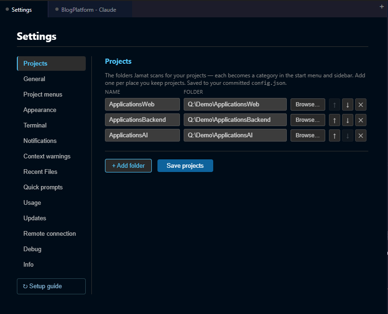This screenshot has height=314, width=388.
Task: Click the Q:\Demo\ApplicationsWeb folder path field
Action: click(235, 105)
